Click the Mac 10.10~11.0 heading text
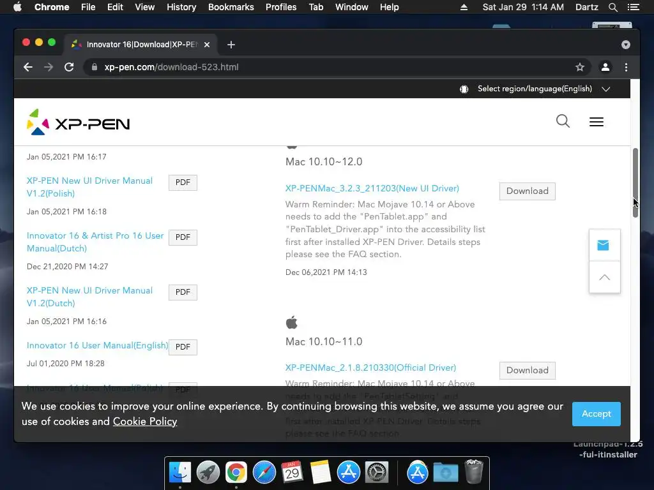The width and height of the screenshot is (654, 490). pyautogui.click(x=324, y=342)
